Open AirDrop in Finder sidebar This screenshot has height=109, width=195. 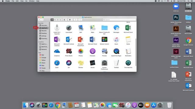coord(43,36)
